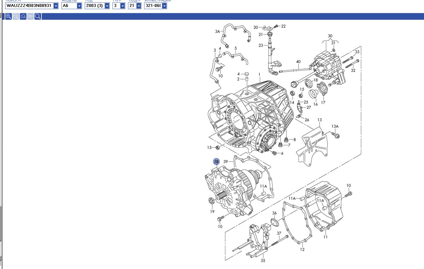The height and width of the screenshot is (269, 424).
Task: Select part callout 26 next to the spring
Action: coord(307,120)
